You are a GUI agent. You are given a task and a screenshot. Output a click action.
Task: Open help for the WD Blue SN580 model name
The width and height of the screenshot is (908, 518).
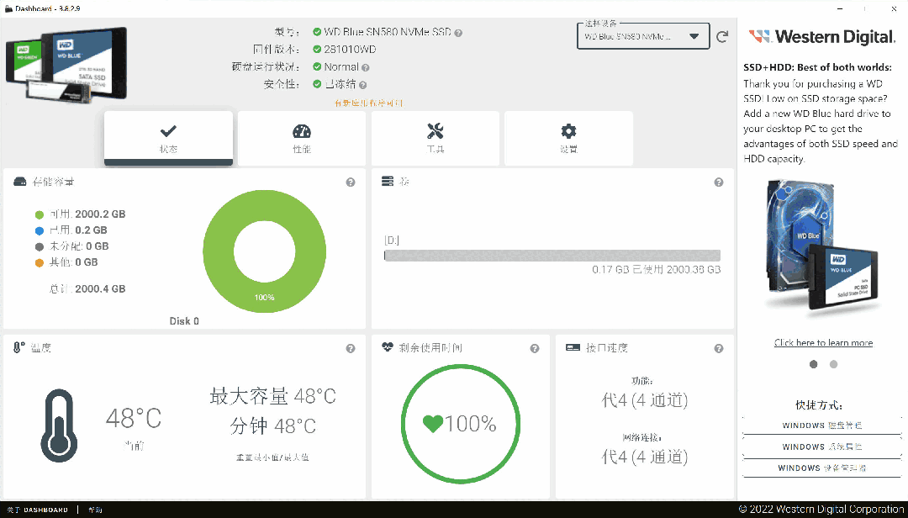click(459, 33)
